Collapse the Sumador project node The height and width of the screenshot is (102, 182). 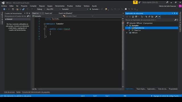tap(127, 25)
